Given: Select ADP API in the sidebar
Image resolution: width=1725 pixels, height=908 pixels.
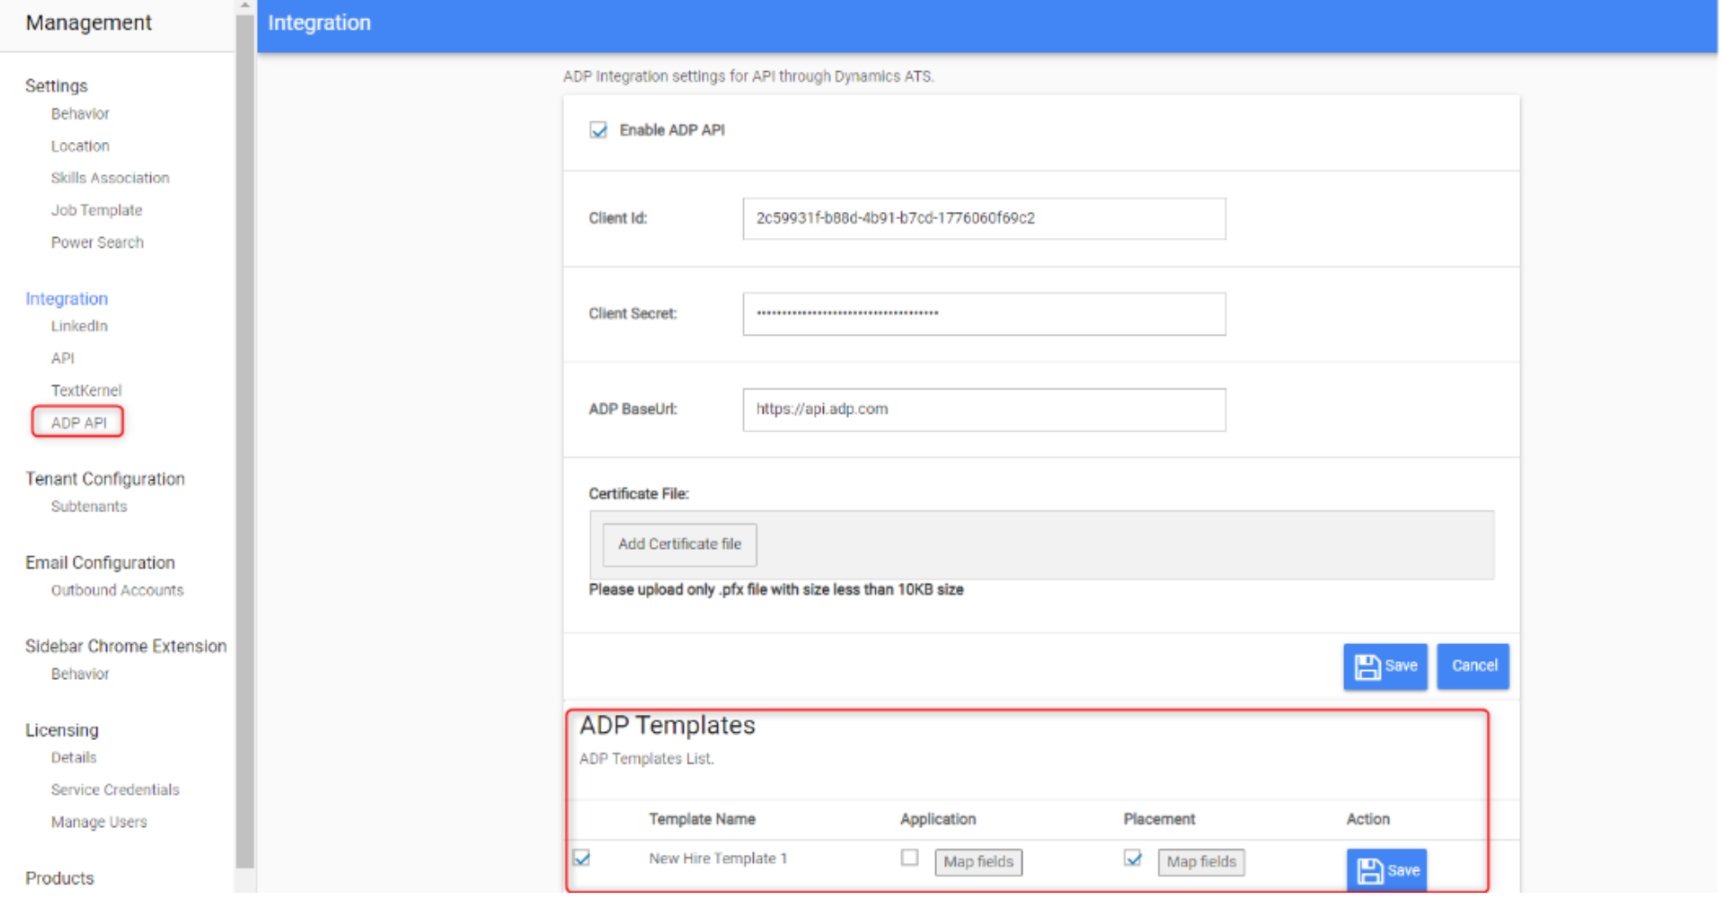Looking at the screenshot, I should pos(78,422).
